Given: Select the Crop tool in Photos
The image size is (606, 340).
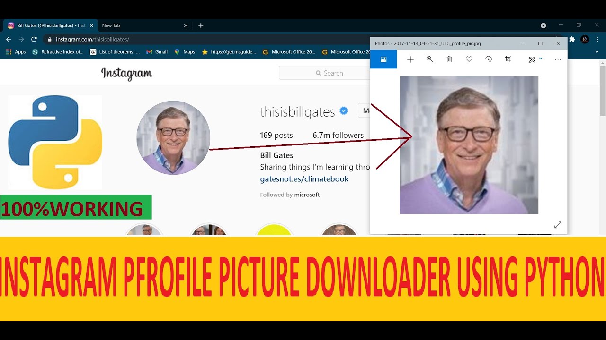Looking at the screenshot, I should pos(508,59).
